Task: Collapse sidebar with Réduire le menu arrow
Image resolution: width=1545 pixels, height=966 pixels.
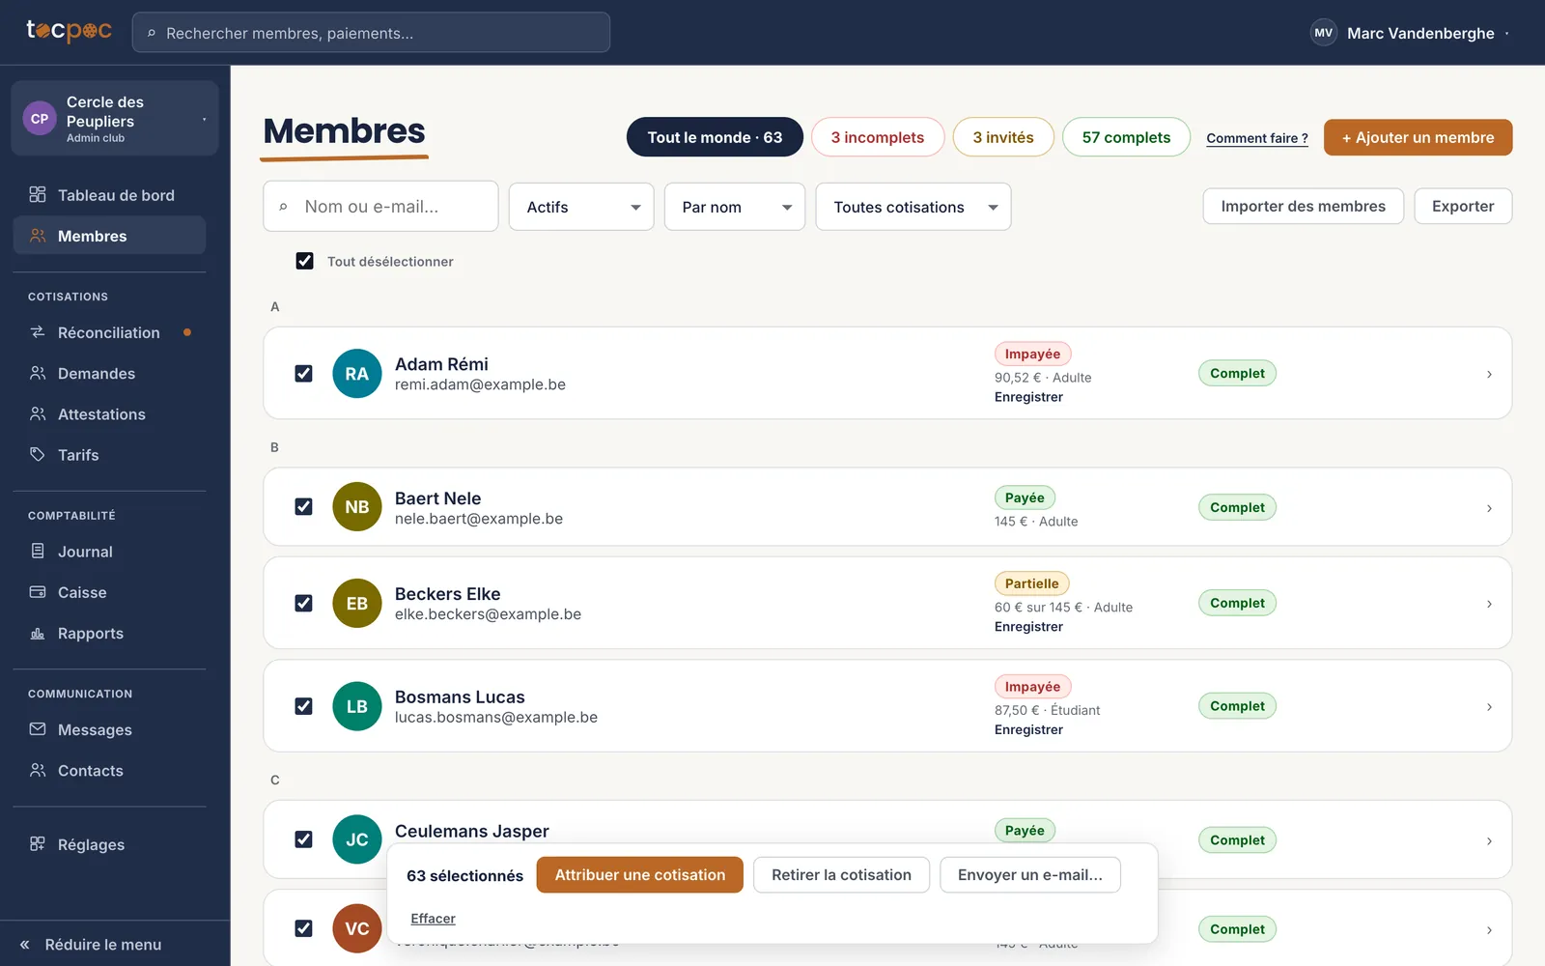Action: click(25, 945)
